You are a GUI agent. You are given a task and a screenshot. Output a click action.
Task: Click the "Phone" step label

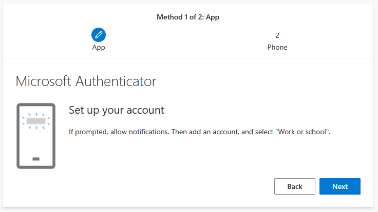point(277,48)
